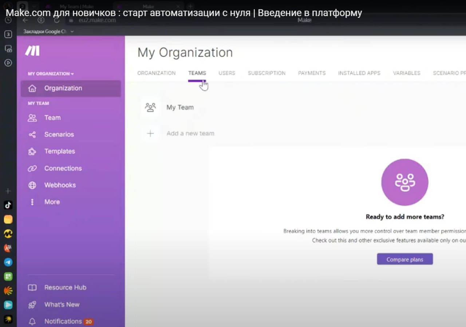Click the purple teams illustration circle

[x=405, y=182]
